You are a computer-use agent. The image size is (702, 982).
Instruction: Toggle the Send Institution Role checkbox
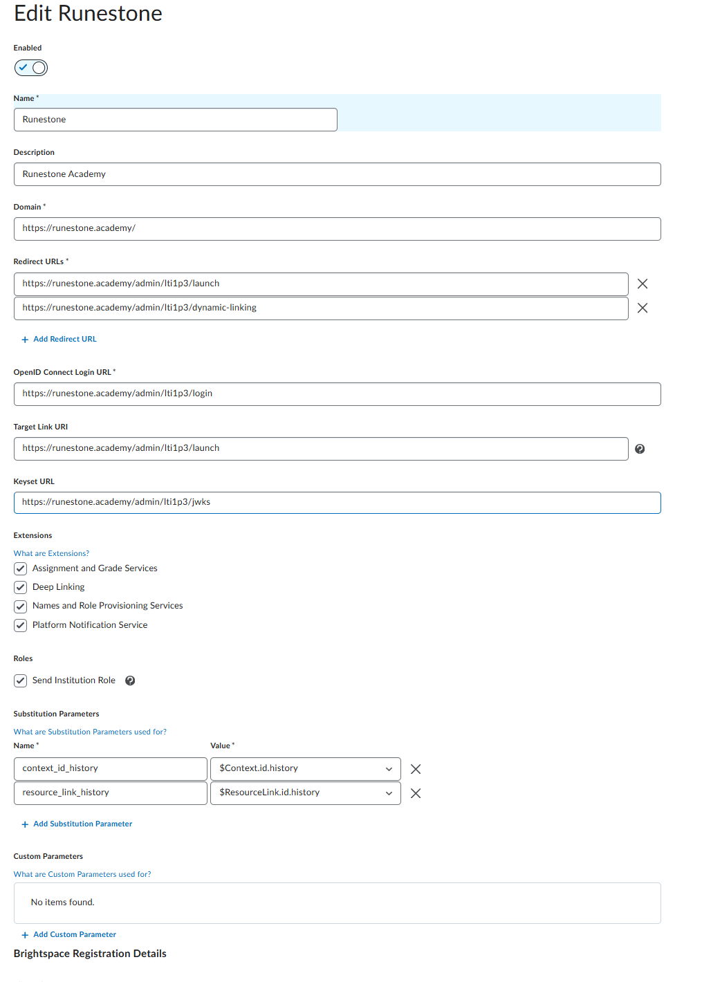(x=21, y=680)
